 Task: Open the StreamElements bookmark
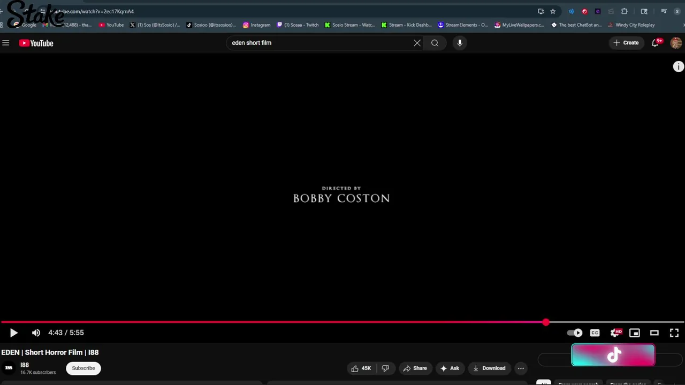coord(463,25)
